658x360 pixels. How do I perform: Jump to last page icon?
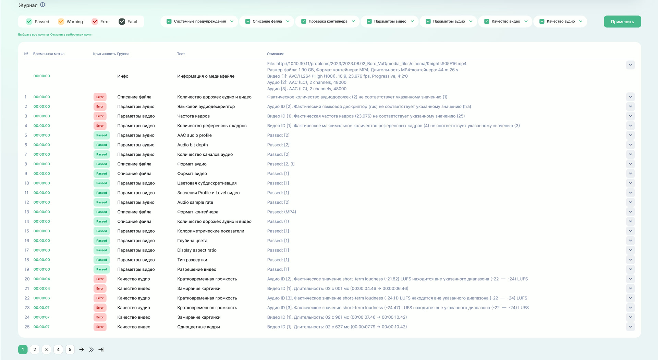[101, 349]
